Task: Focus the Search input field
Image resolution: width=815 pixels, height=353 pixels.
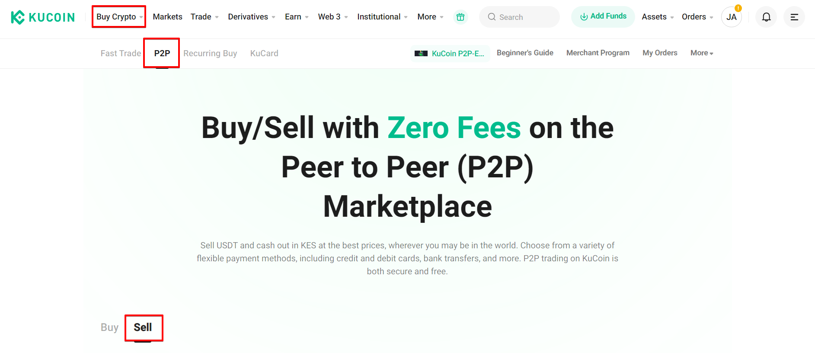Action: 519,17
